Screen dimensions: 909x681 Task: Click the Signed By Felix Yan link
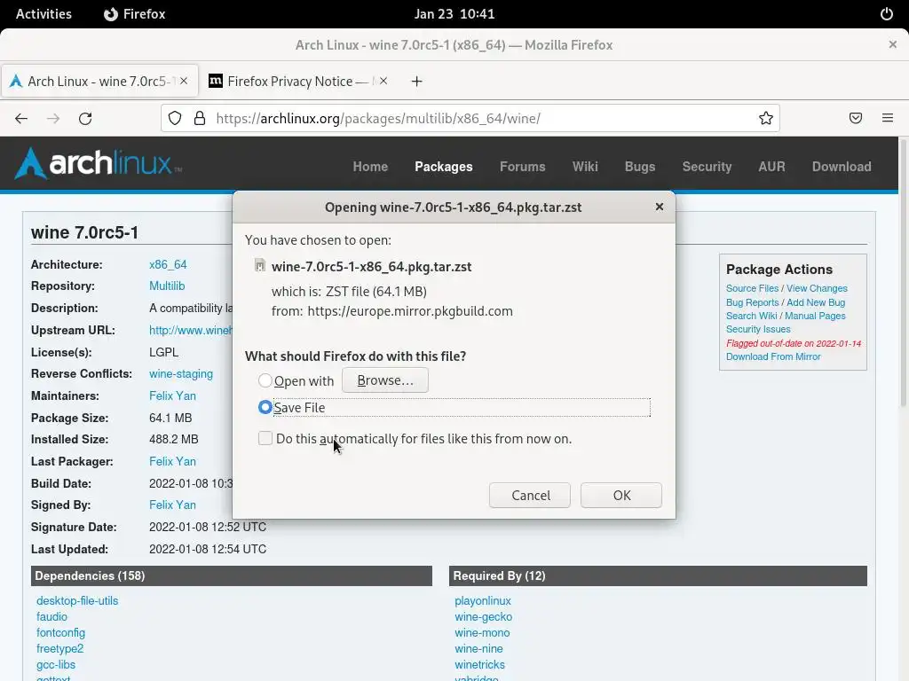click(x=173, y=505)
